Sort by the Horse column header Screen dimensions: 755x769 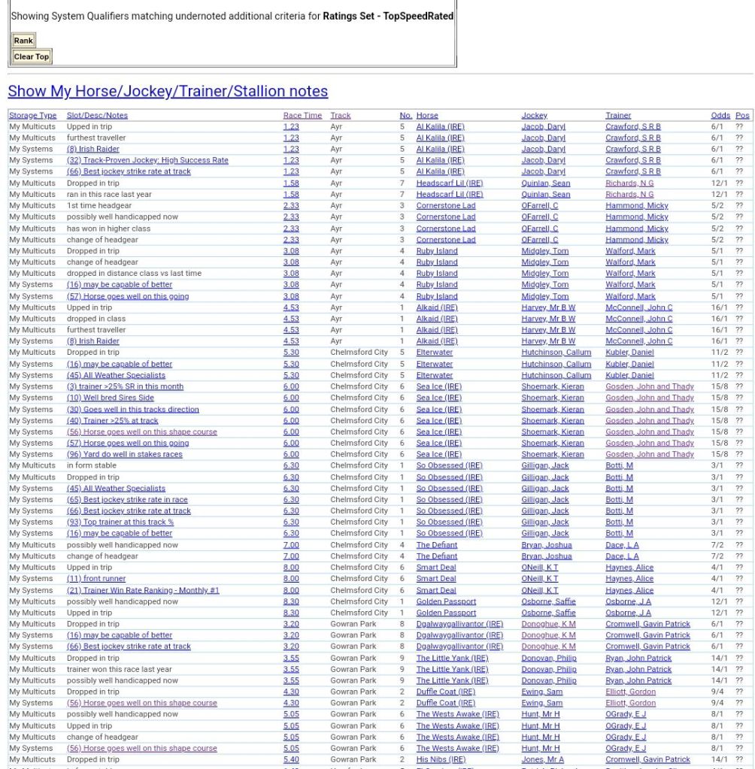427,115
